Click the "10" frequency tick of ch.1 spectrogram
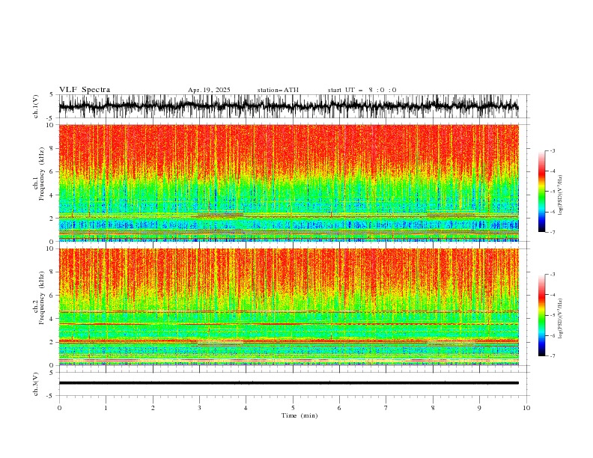The image size is (593, 458). point(51,125)
